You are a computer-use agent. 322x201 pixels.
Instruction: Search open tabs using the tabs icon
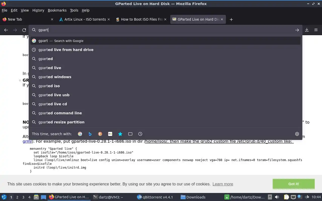click(x=130, y=134)
